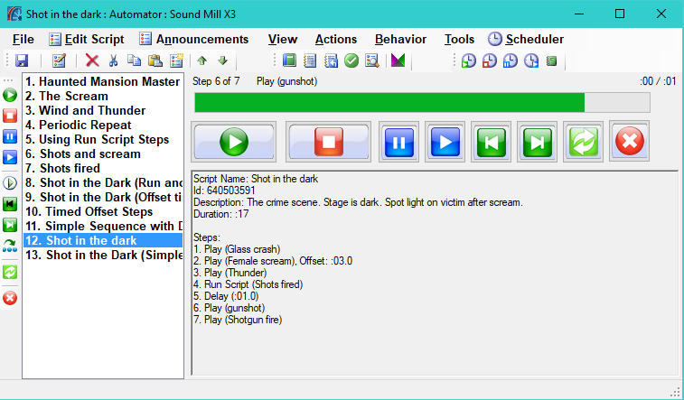Open the Tools menu
The width and height of the screenshot is (684, 400).
(459, 39)
